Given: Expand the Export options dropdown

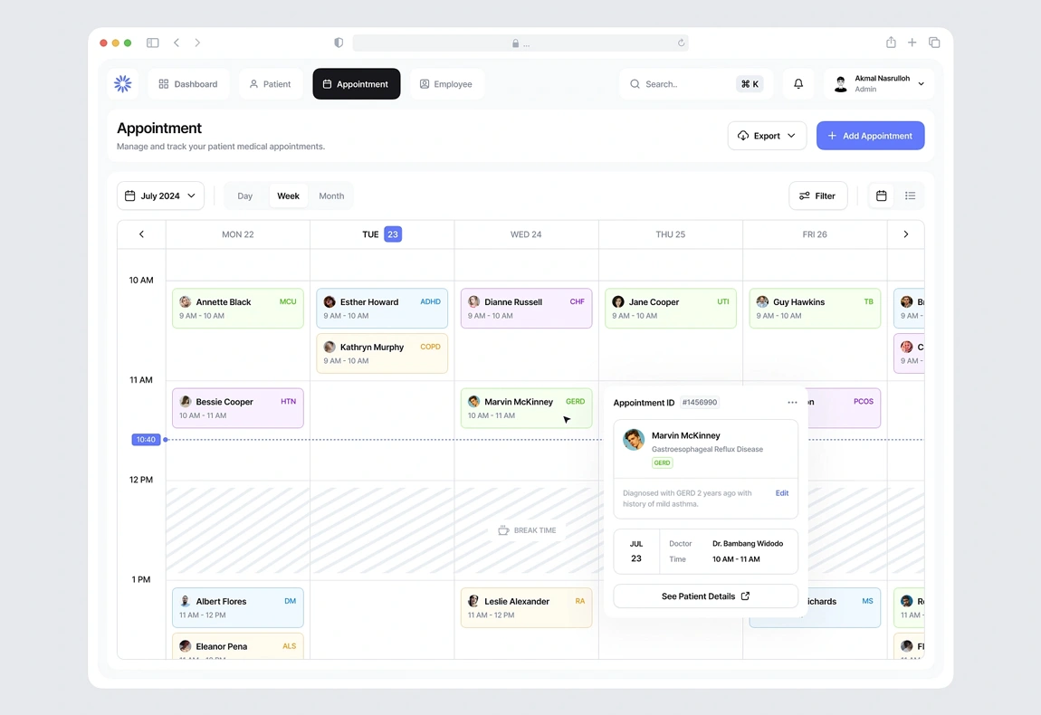Looking at the screenshot, I should point(767,135).
